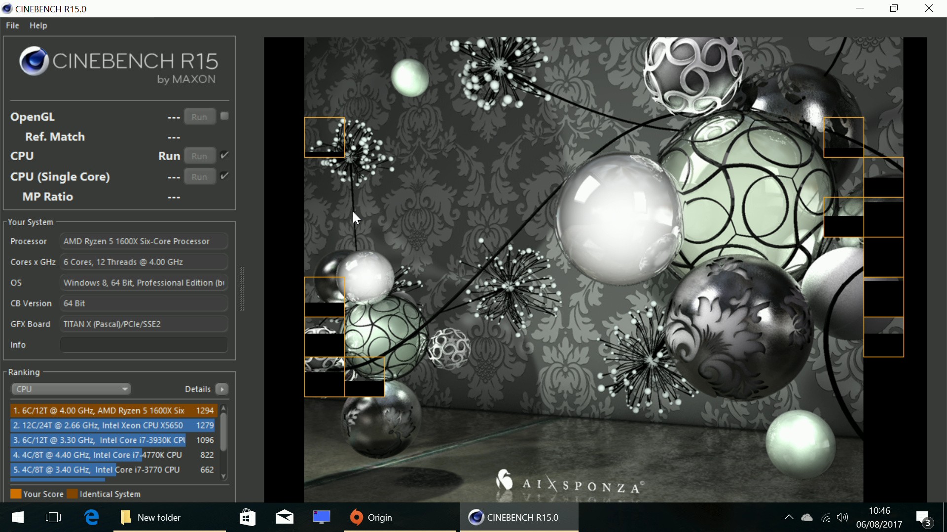Open the Mail app from the taskbar
947x532 pixels.
click(x=285, y=517)
